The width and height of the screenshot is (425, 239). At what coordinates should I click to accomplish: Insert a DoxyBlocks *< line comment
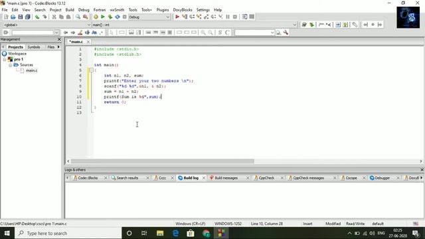328,25
